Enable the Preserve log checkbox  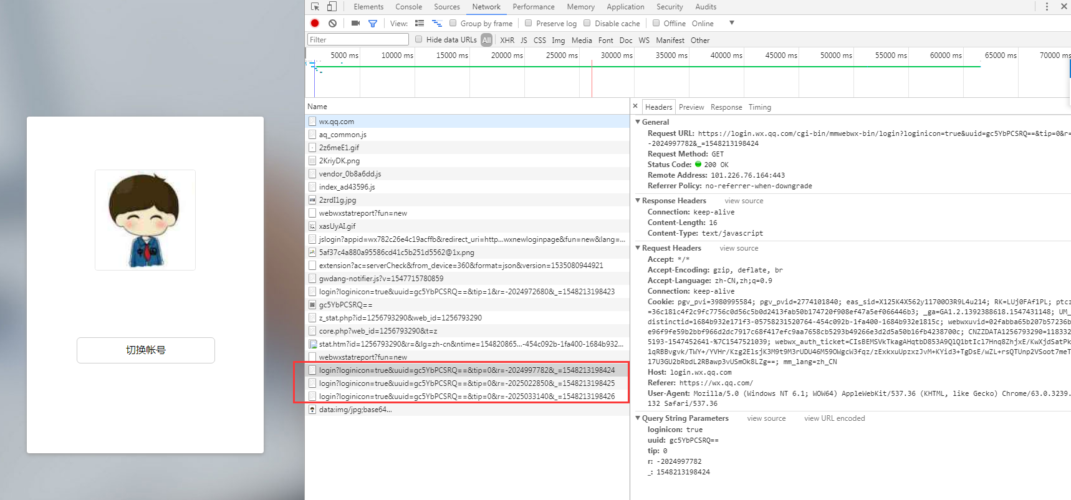pos(529,23)
